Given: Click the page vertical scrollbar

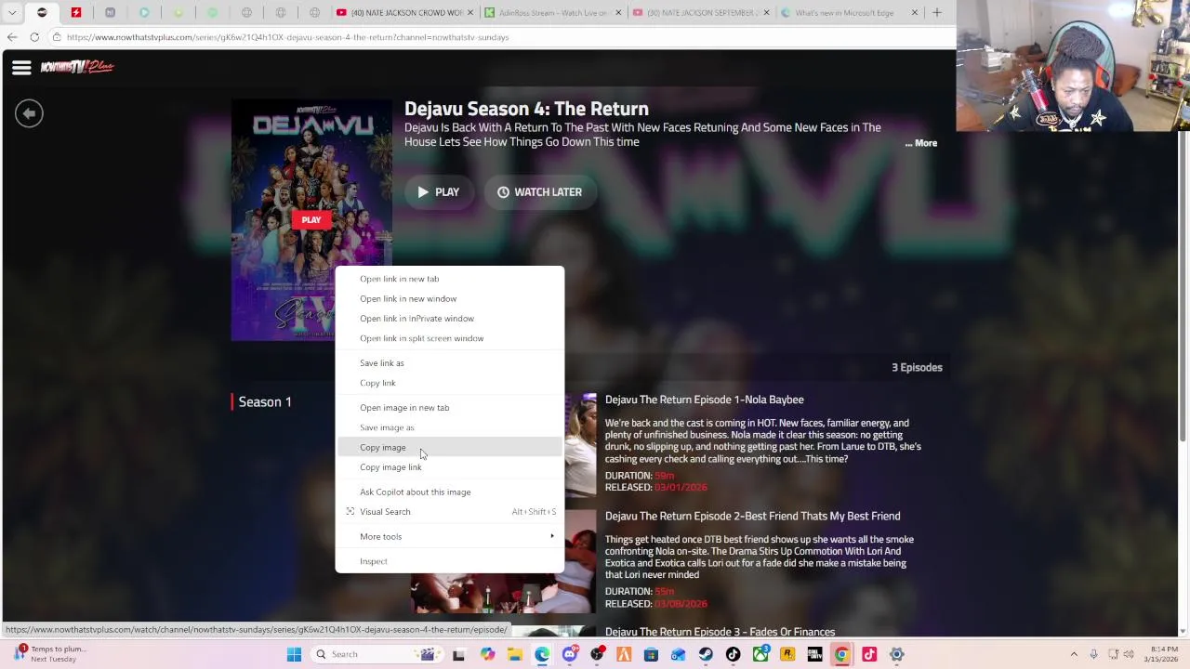Looking at the screenshot, I should (1183, 288).
